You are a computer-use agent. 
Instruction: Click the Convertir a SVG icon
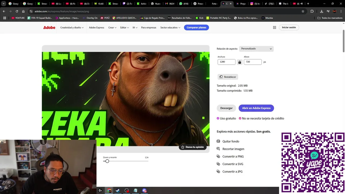pos(218,164)
